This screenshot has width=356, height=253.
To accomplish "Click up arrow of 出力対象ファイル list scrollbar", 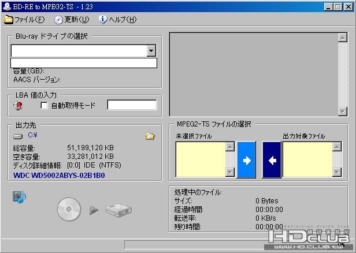I will pyautogui.click(x=337, y=147).
